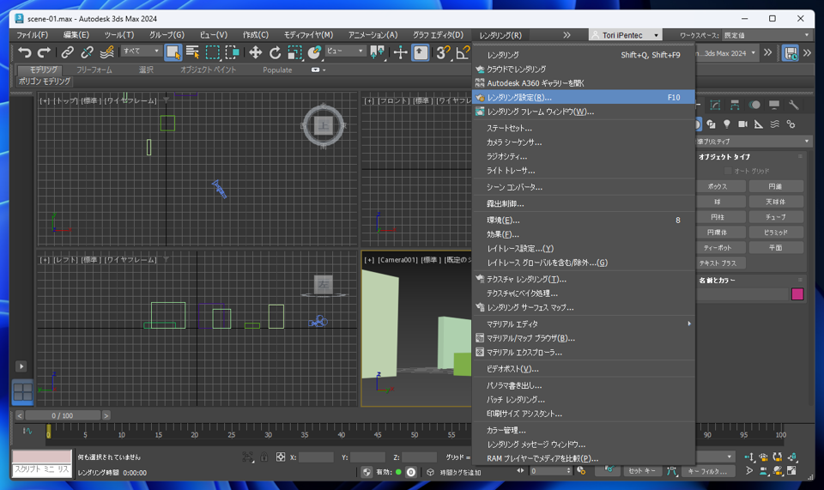
Task: Click the pink object color swatch
Action: [x=797, y=294]
